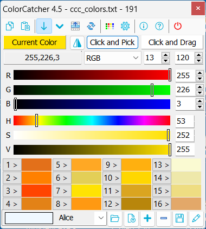
Task: Click the paste color icon
Action: tap(25, 26)
